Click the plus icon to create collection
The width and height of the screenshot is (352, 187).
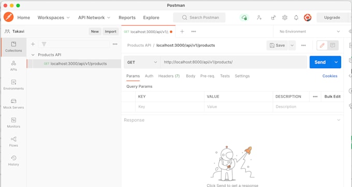tap(33, 44)
